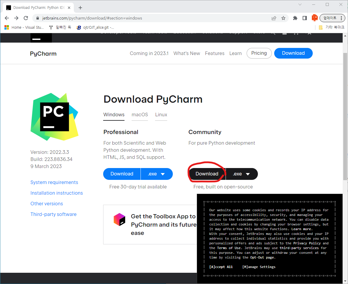This screenshot has height=284, width=348.
Task: Click the PyCharm PC logo image
Action: (x=54, y=117)
